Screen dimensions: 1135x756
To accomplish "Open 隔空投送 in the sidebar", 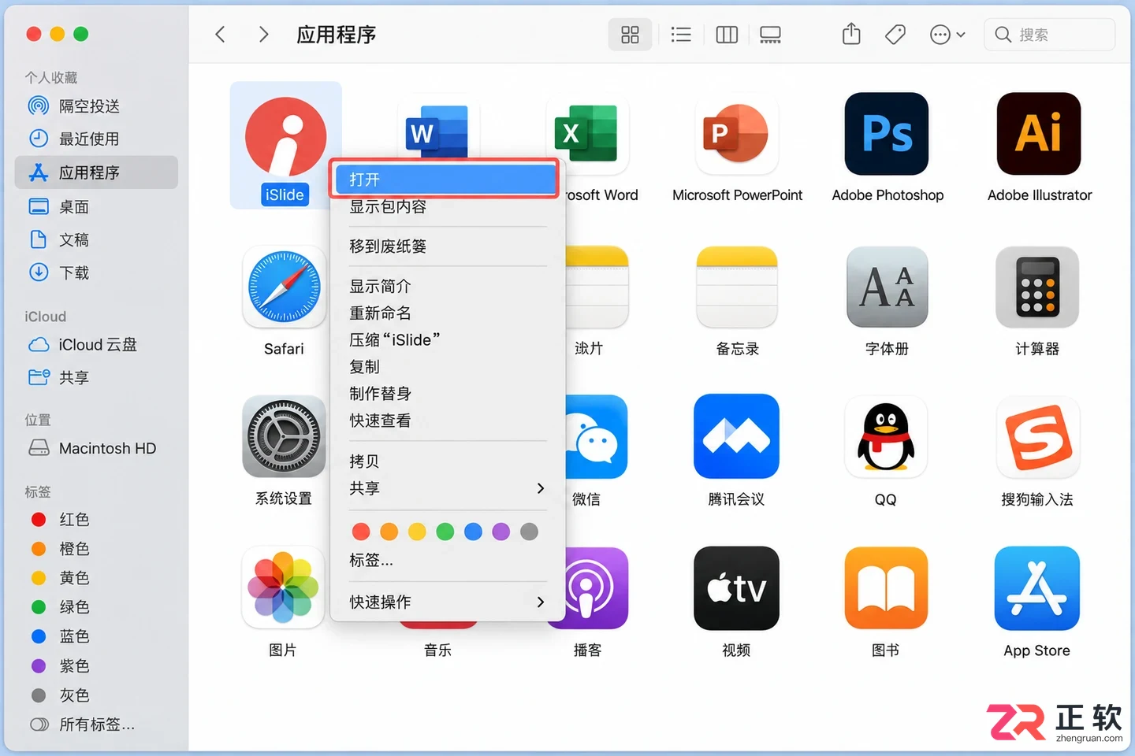I will coord(96,106).
